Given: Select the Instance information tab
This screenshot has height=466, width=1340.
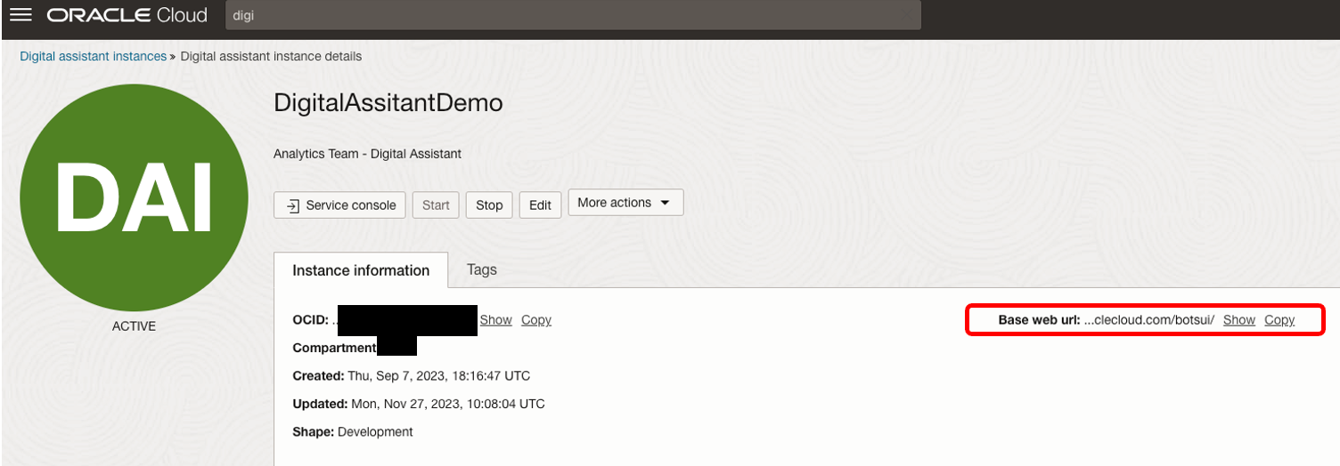Looking at the screenshot, I should 361,270.
